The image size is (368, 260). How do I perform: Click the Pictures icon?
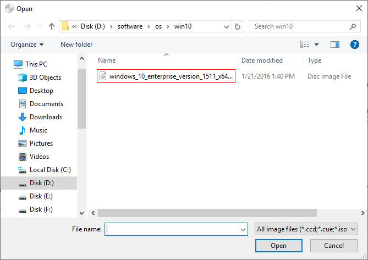point(23,143)
